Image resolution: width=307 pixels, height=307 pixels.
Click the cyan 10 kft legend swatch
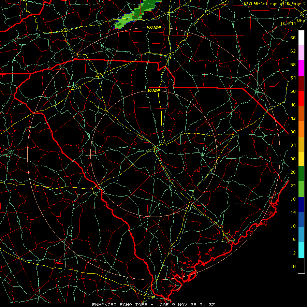pyautogui.click(x=301, y=250)
